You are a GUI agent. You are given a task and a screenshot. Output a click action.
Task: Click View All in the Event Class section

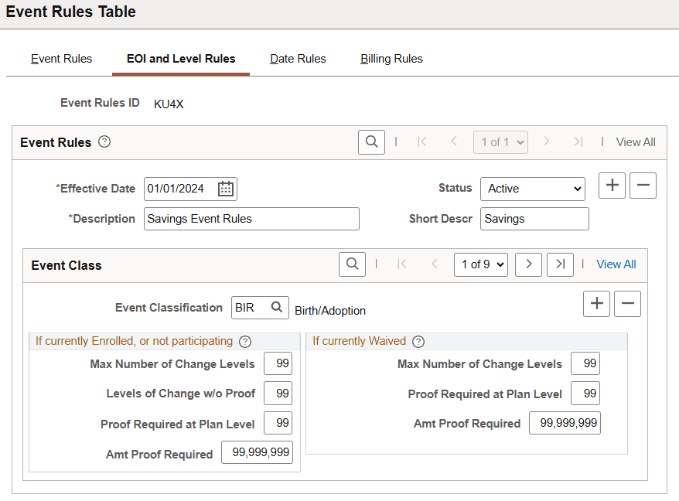point(616,264)
